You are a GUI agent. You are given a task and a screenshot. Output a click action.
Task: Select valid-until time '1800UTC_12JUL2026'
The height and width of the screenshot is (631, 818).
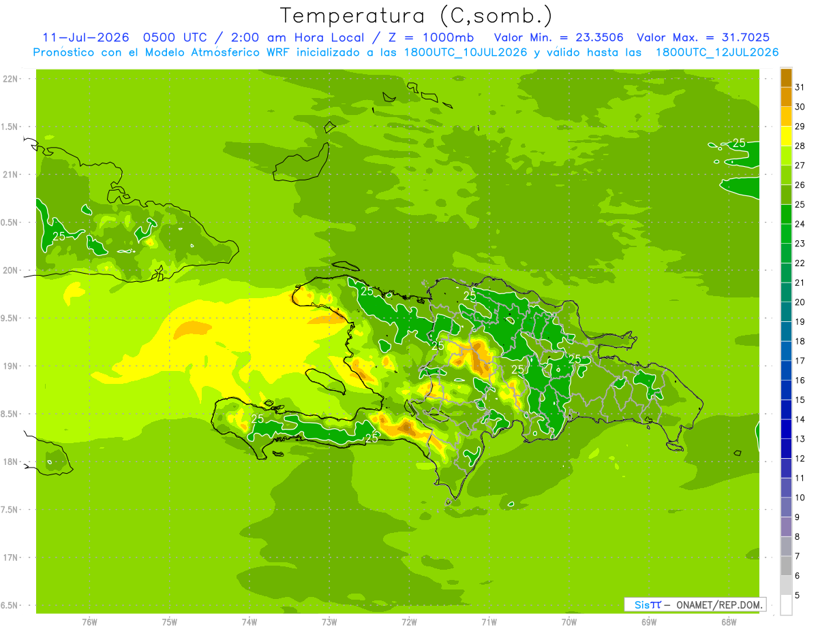(717, 52)
